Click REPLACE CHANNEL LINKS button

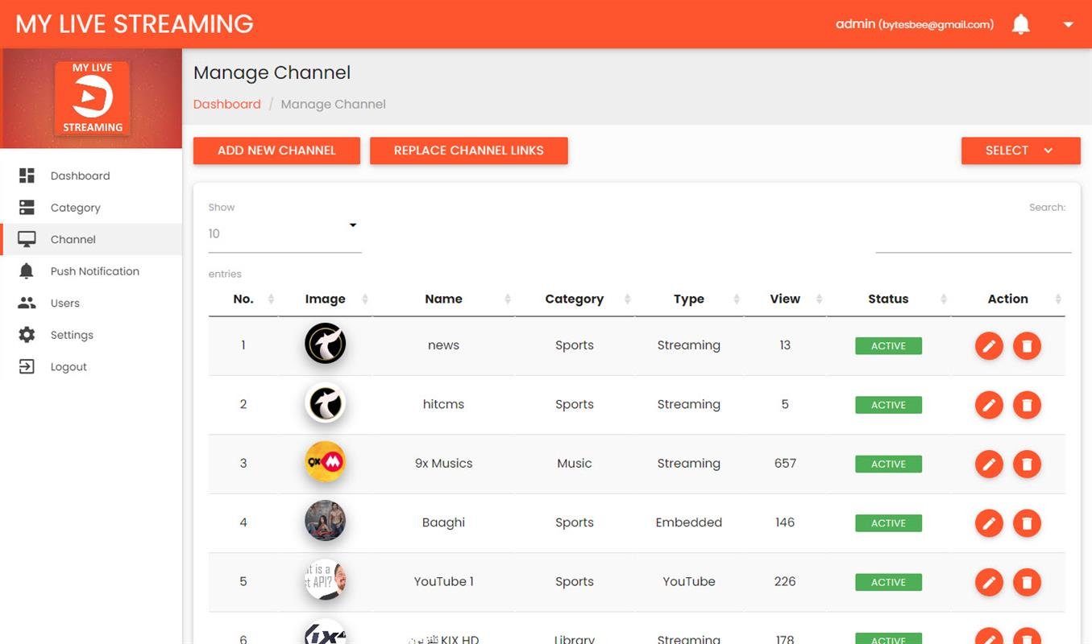click(x=469, y=150)
